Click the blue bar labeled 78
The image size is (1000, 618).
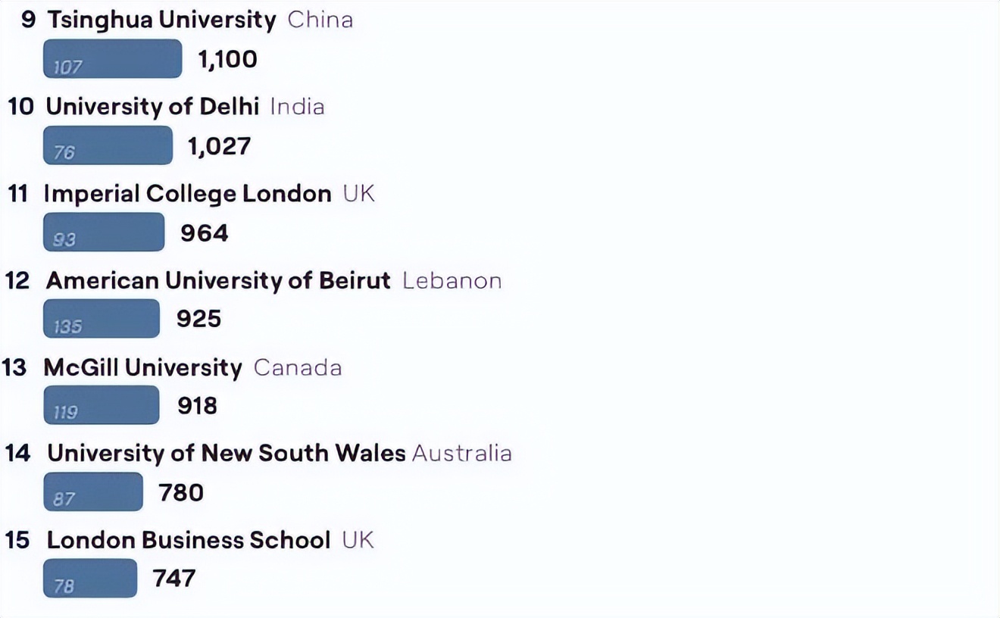[x=89, y=579]
